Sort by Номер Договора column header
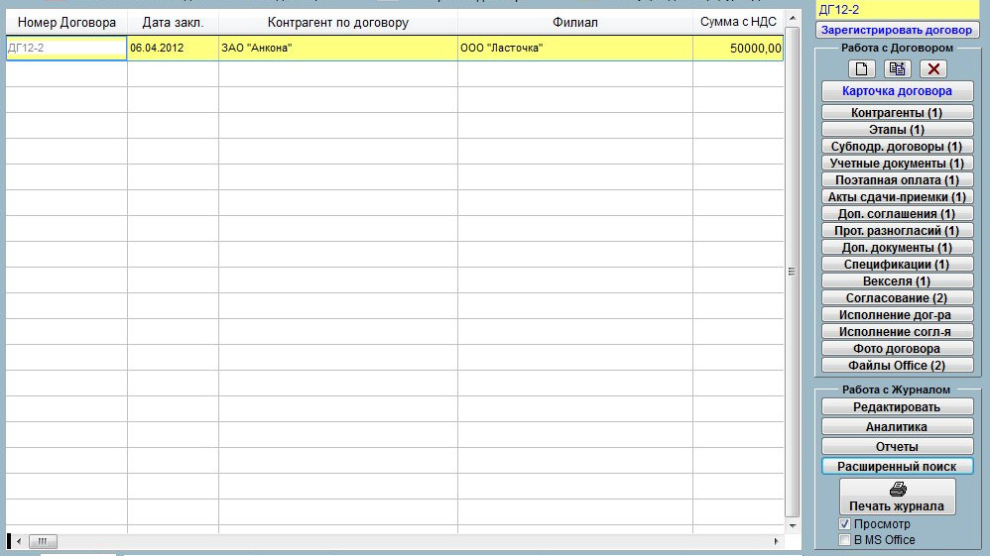Viewport: 990px width, 556px height. tap(66, 22)
